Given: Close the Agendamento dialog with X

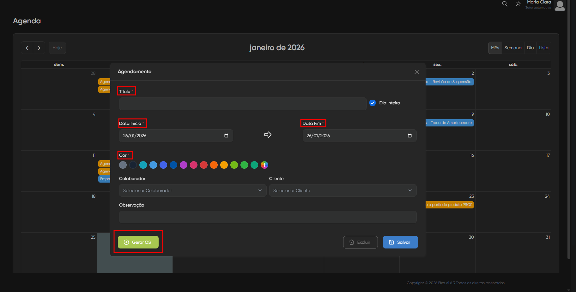Looking at the screenshot, I should (x=417, y=72).
